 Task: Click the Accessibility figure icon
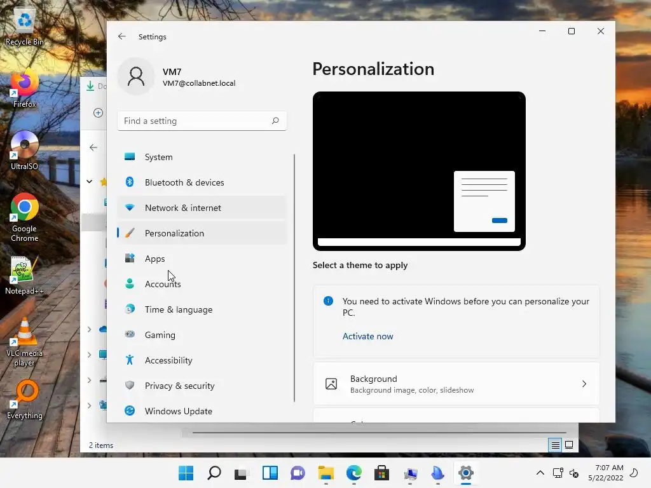pyautogui.click(x=130, y=360)
